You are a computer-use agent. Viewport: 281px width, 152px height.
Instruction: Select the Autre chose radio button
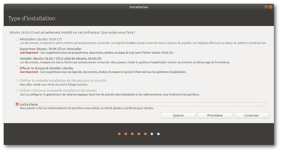point(17,104)
